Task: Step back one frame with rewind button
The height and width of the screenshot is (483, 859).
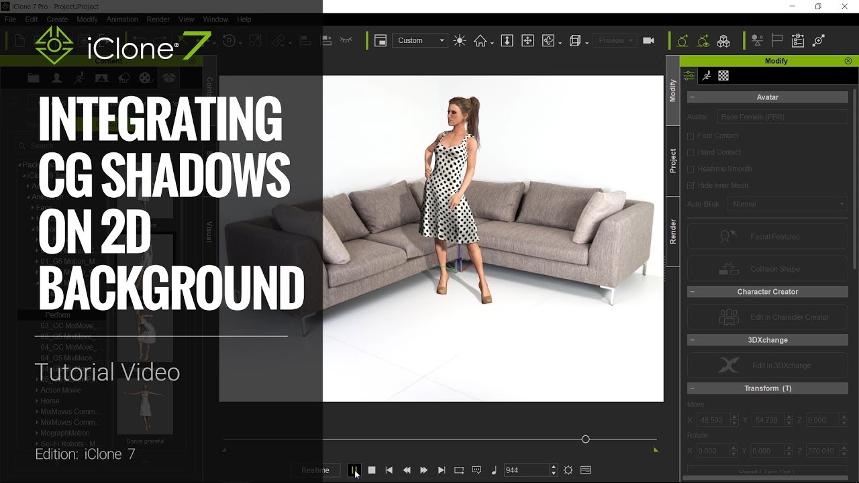Action: (407, 470)
